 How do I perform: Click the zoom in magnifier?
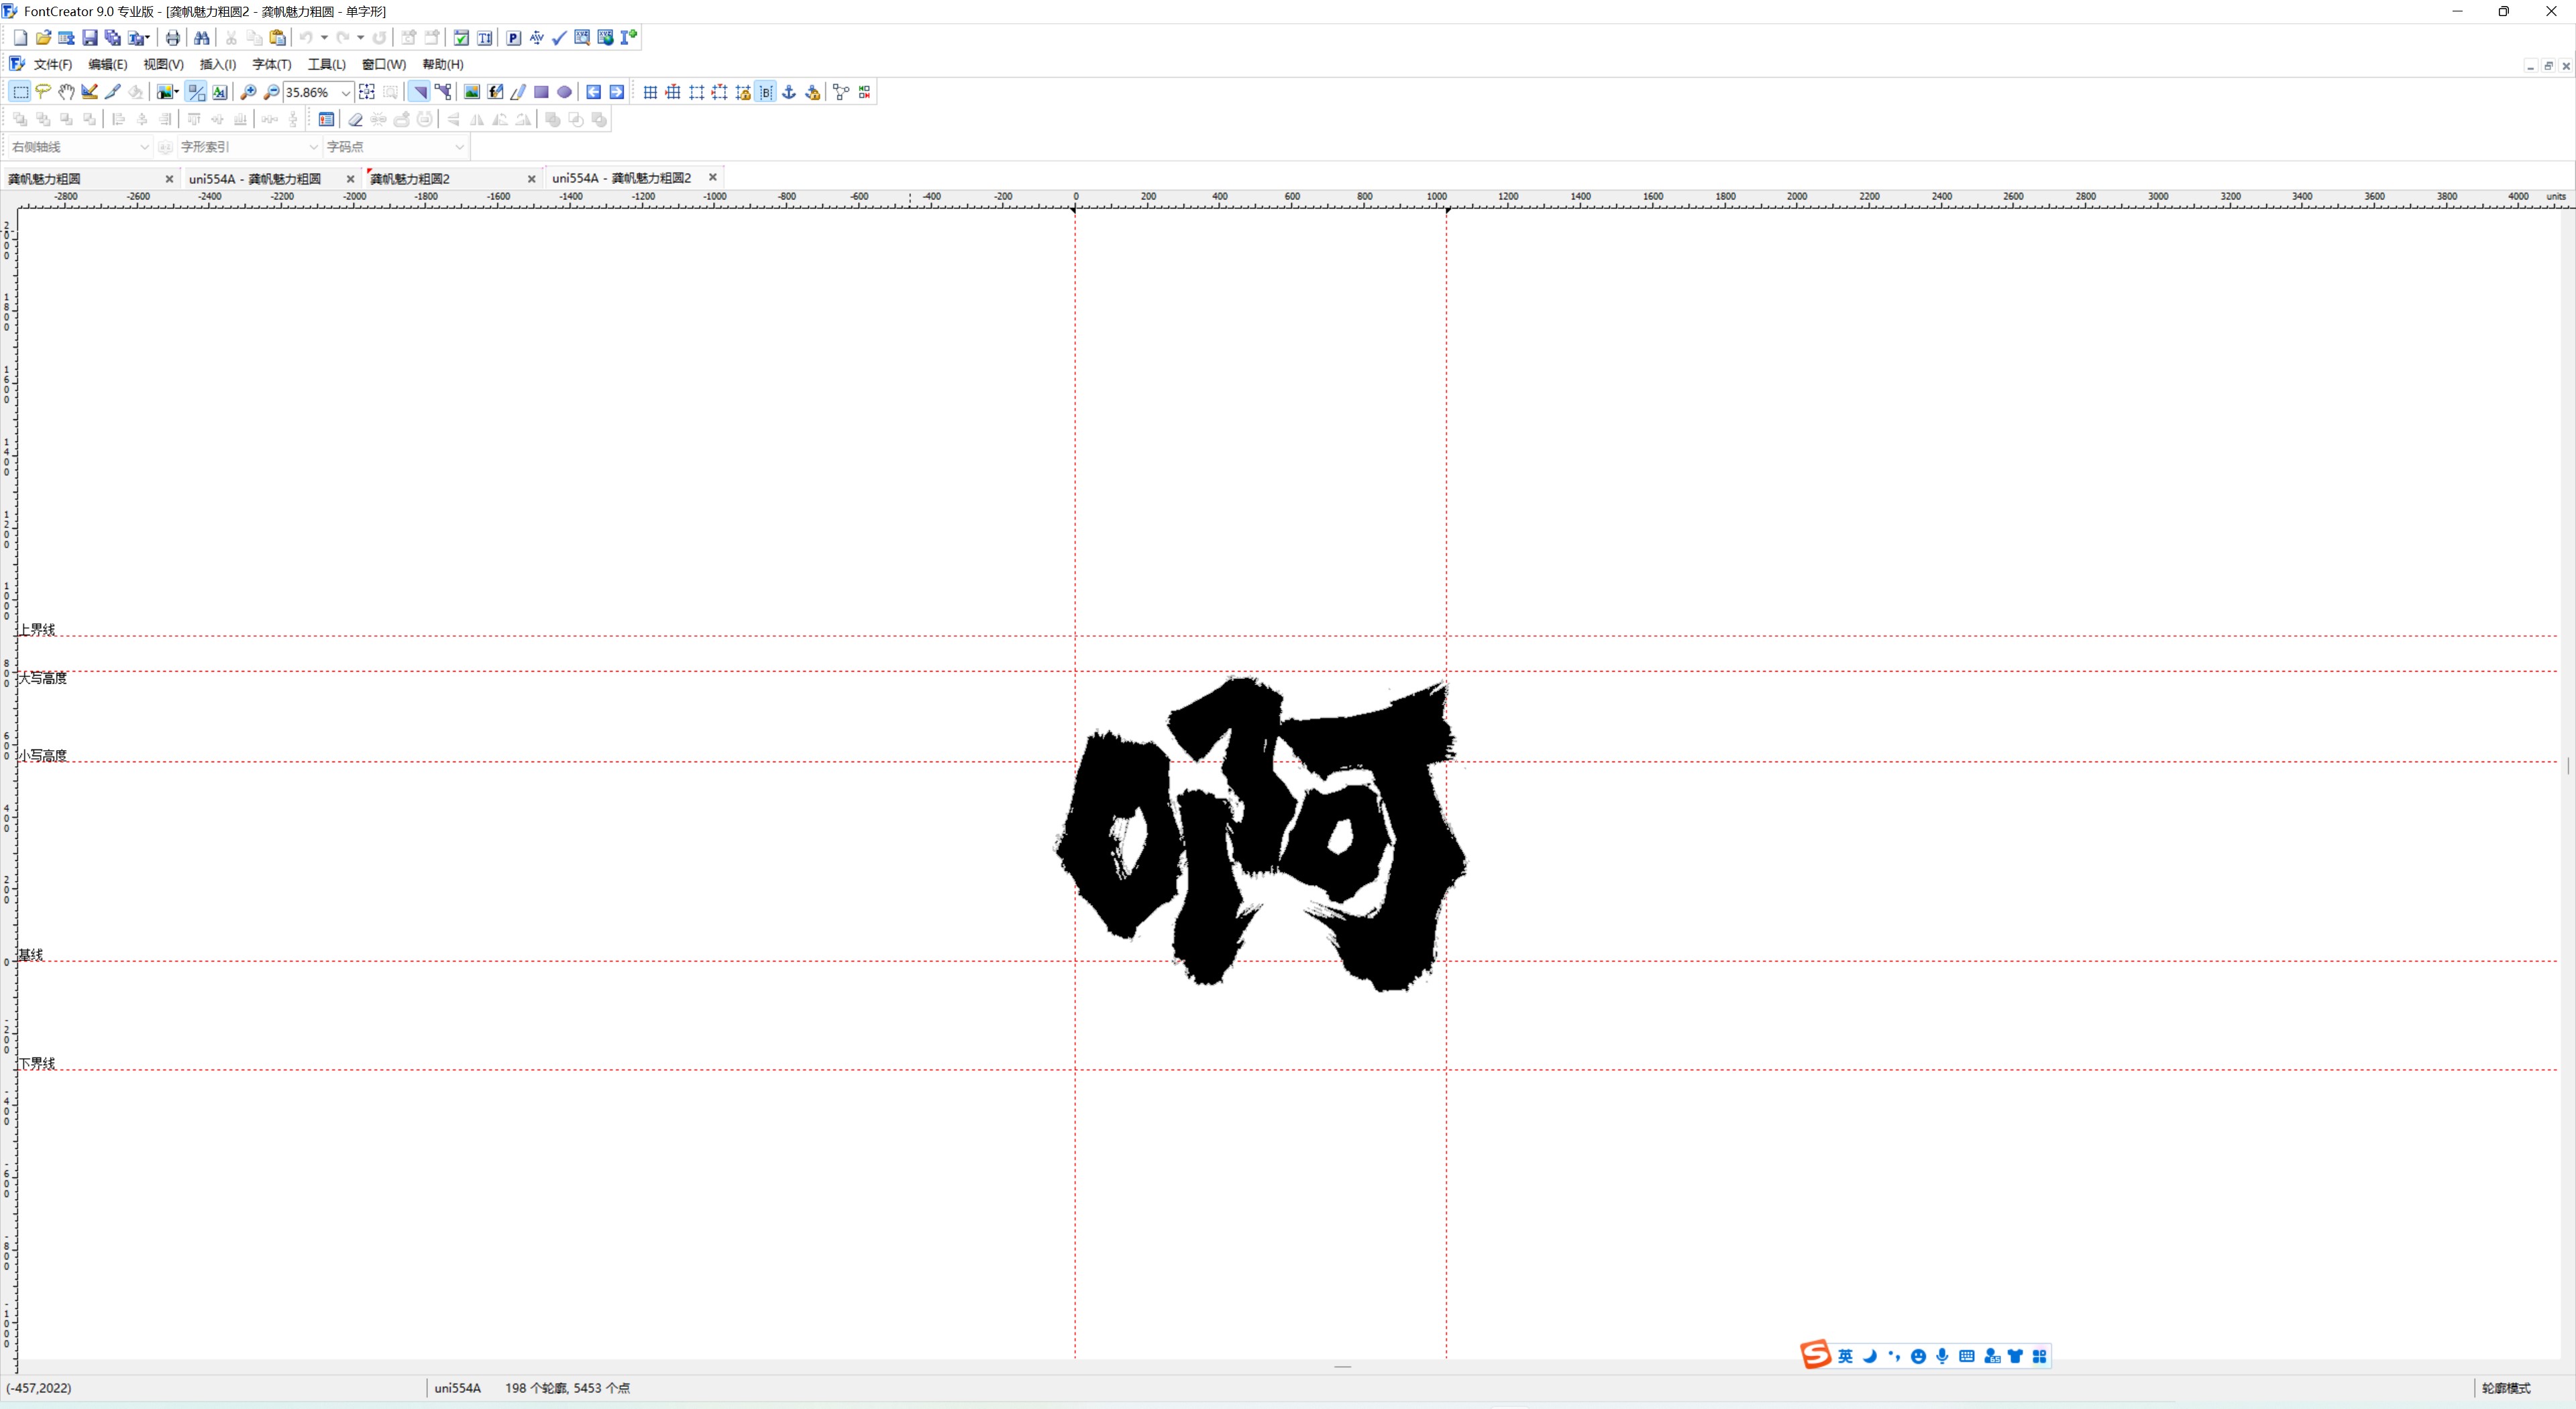coord(248,92)
